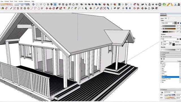The image size is (181, 102).
Task: Select the Move tool with red arrows
Action: (x=47, y=8)
